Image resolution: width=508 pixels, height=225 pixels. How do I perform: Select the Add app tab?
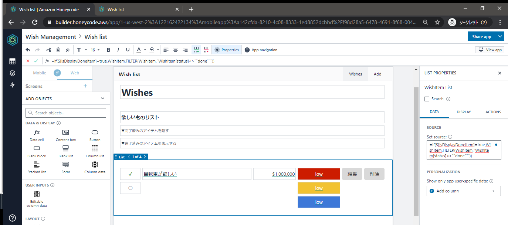tap(377, 74)
